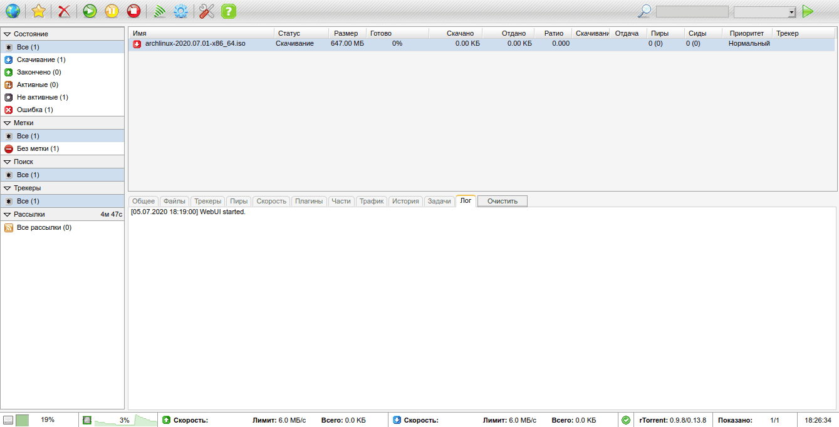The height and width of the screenshot is (427, 839).
Task: Filter by Скачивание (1)
Action: pyautogui.click(x=62, y=59)
